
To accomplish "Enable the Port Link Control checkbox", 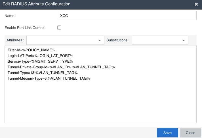I will (59, 28).
